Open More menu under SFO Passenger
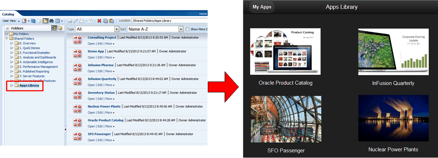 (110, 140)
